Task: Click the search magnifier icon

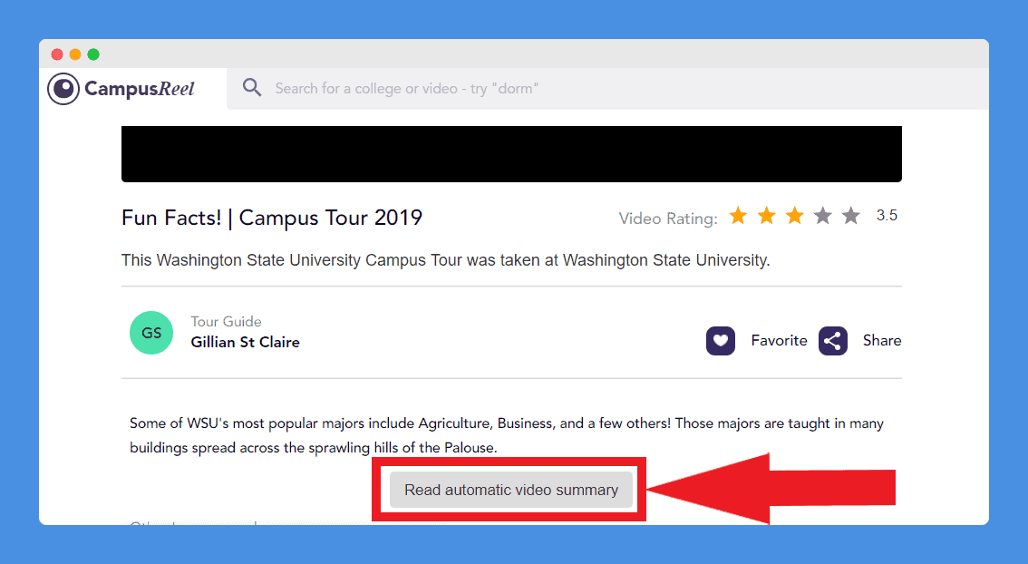Action: (252, 87)
